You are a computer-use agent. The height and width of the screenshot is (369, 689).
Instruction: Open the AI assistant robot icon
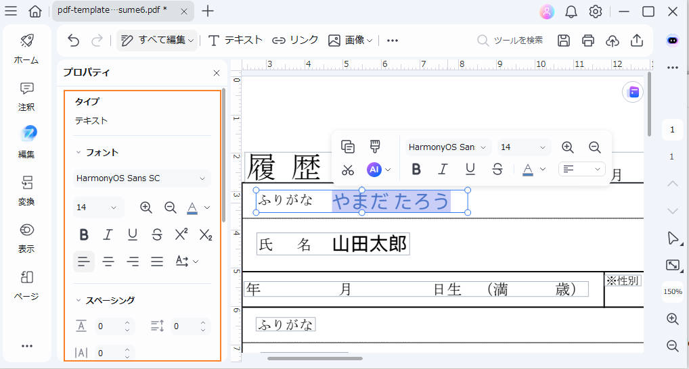[x=672, y=41]
